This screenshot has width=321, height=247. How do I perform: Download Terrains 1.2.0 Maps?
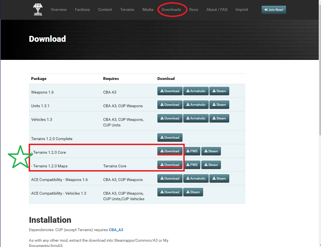(x=170, y=165)
